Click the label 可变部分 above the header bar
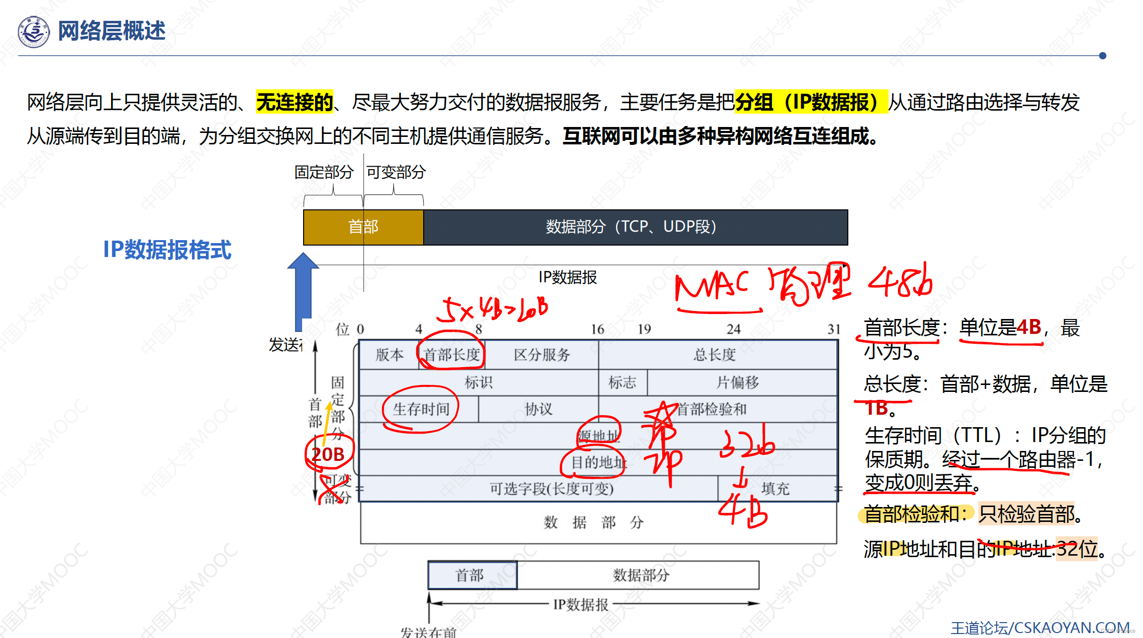Screen dimensions: 1143x638 [x=396, y=172]
